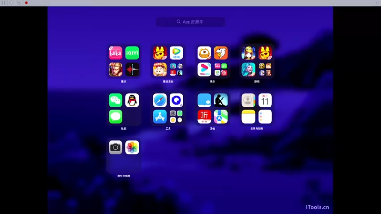
Task: Open the WeChat app
Action: (115, 100)
